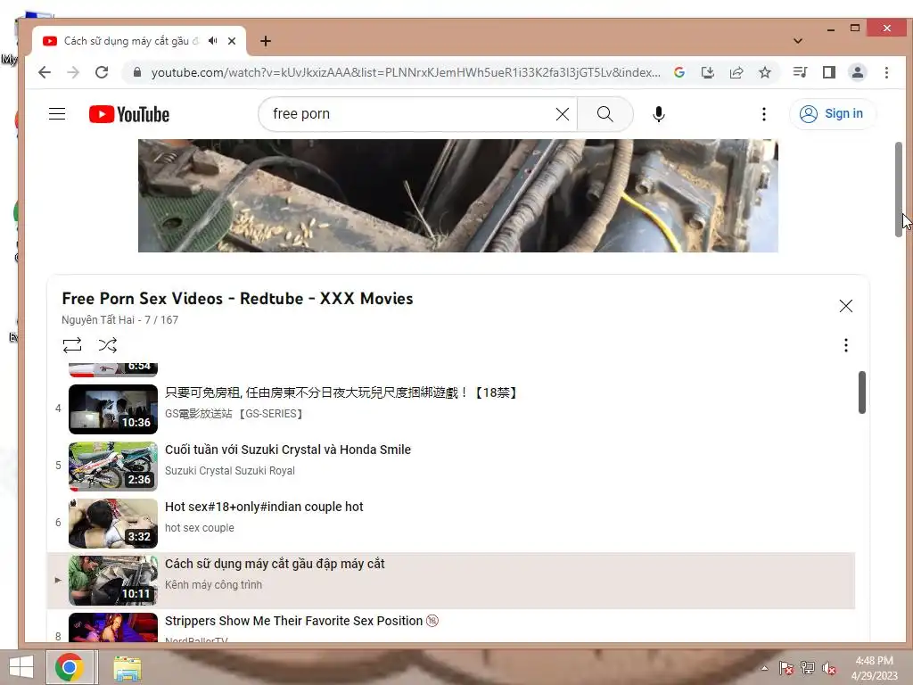Select 'Cách sử dụng máy cắt gầu đập máy cắt' item

tap(450, 581)
